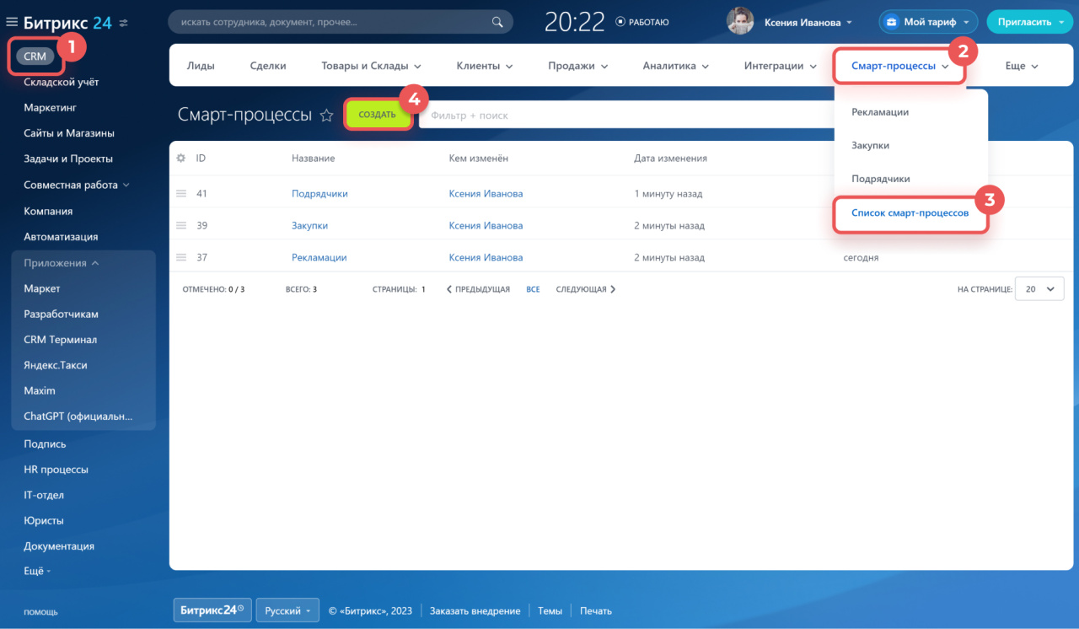
Task: Expand the Аналитика menu
Action: pyautogui.click(x=676, y=66)
